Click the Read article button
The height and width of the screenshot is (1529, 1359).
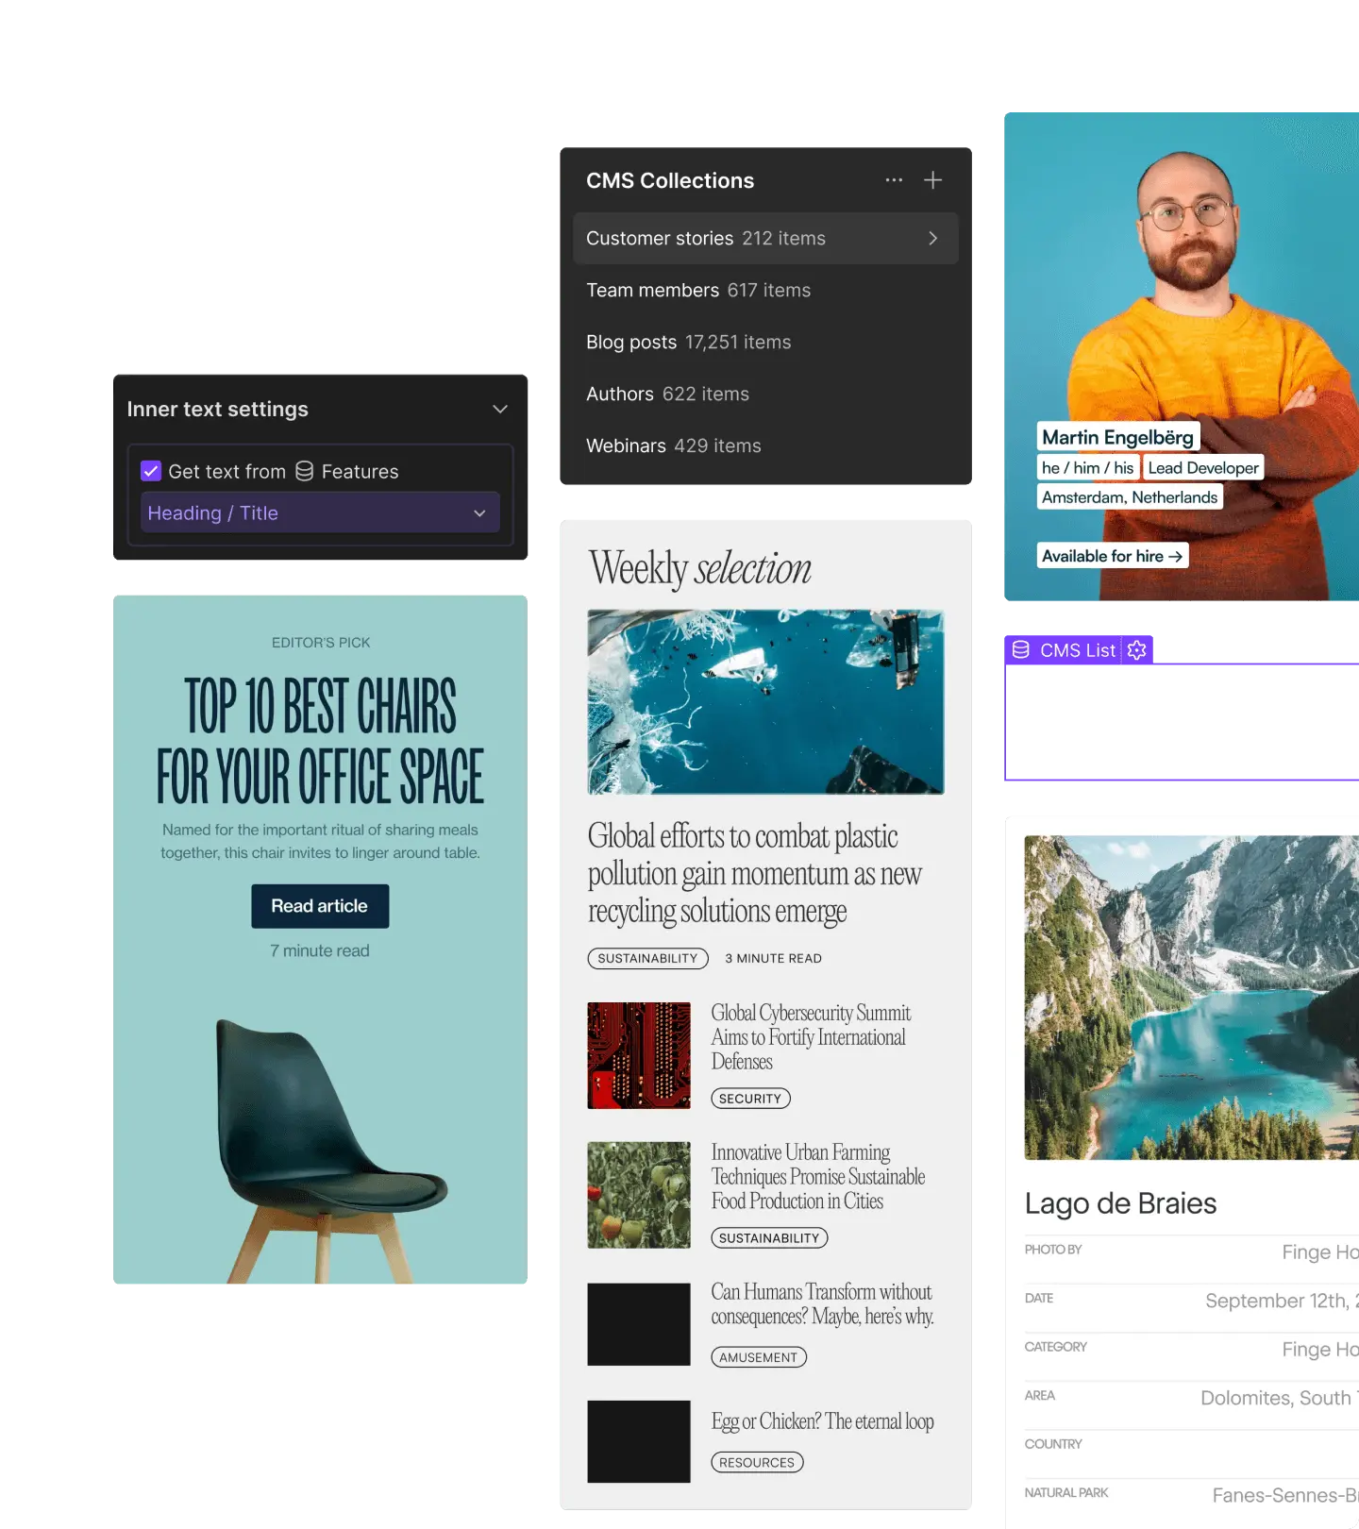[320, 906]
